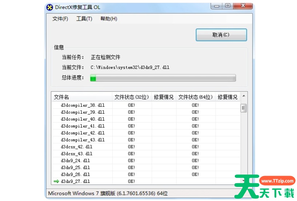Select the d3dx9_24.dll row

point(146,160)
